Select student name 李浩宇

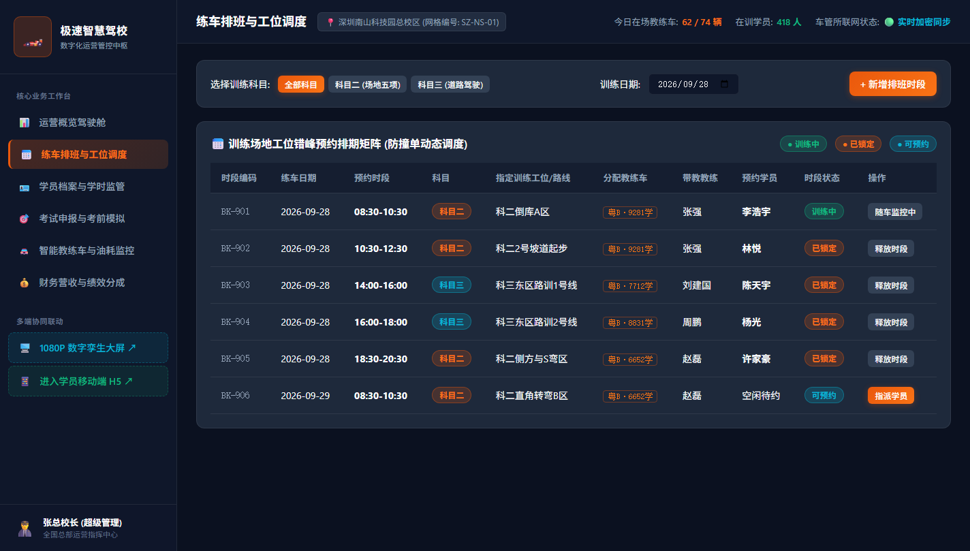(756, 212)
